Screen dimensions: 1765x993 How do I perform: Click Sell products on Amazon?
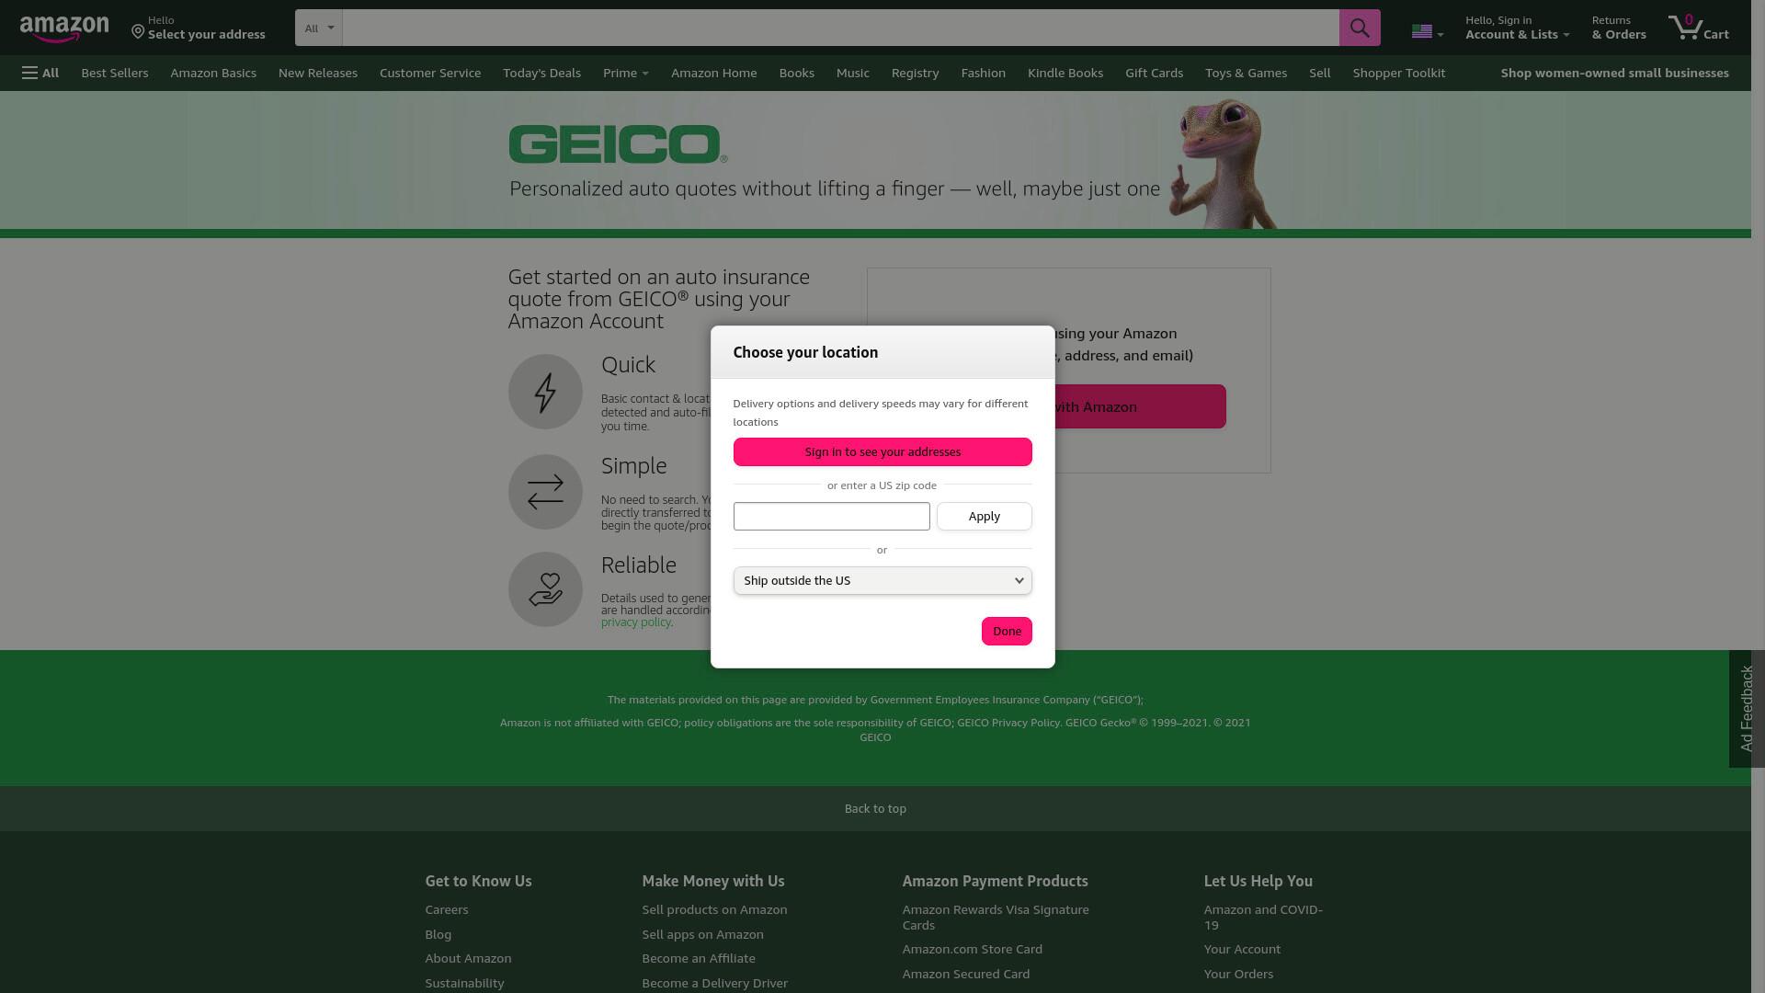click(x=714, y=909)
